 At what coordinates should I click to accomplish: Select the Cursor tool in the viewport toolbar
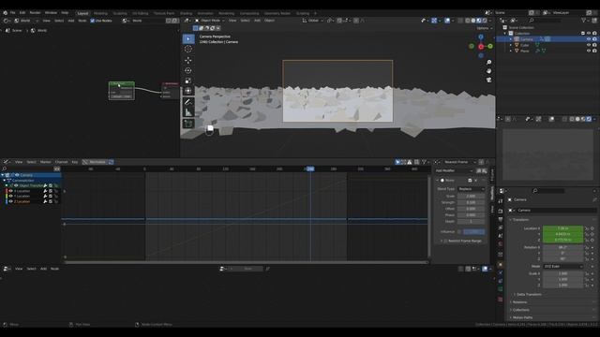[x=188, y=49]
